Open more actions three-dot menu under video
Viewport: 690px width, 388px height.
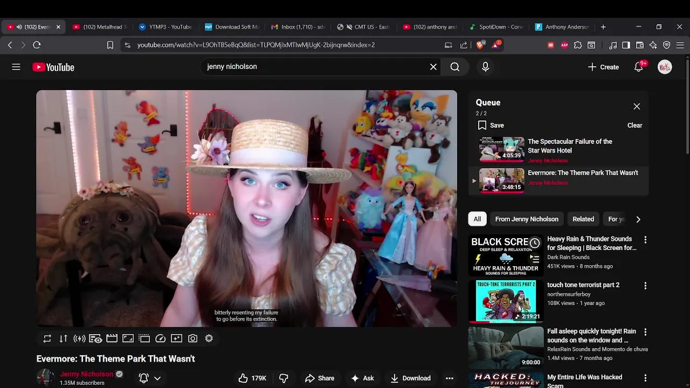pos(450,378)
